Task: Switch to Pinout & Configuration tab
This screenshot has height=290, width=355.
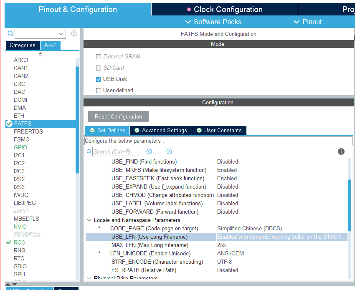Action: 78,9
